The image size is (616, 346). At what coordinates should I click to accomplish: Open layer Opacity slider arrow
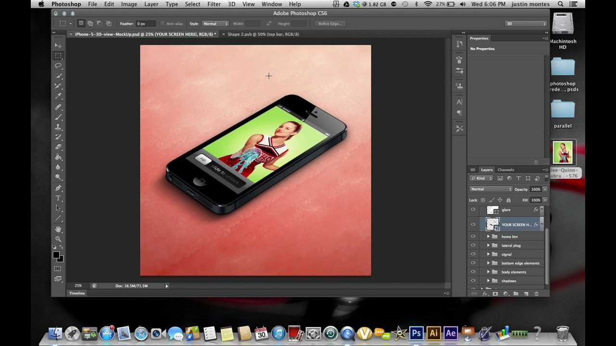pos(545,189)
